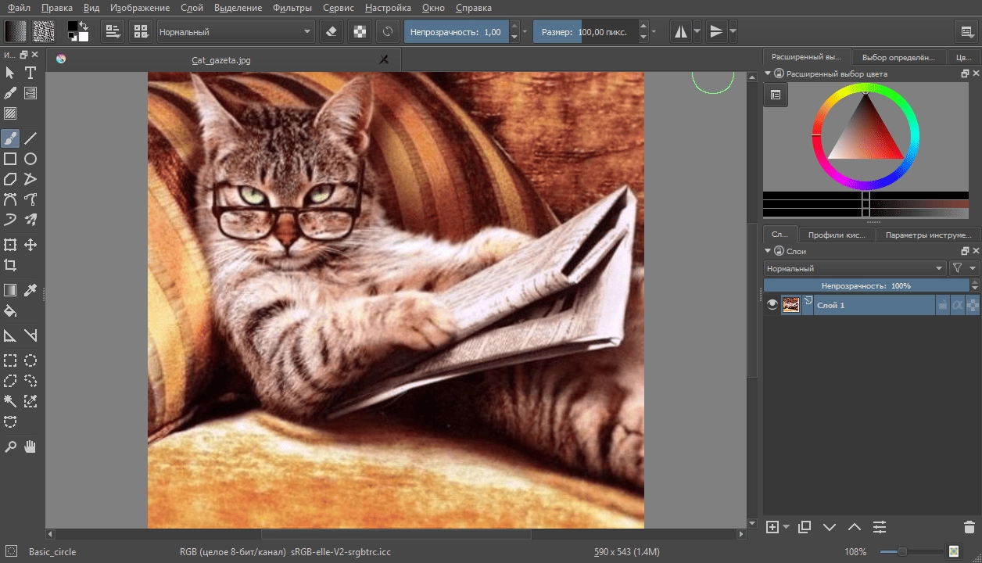Open vertical mirror options dropdown arrow
Image resolution: width=982 pixels, height=563 pixels.
[x=733, y=32]
